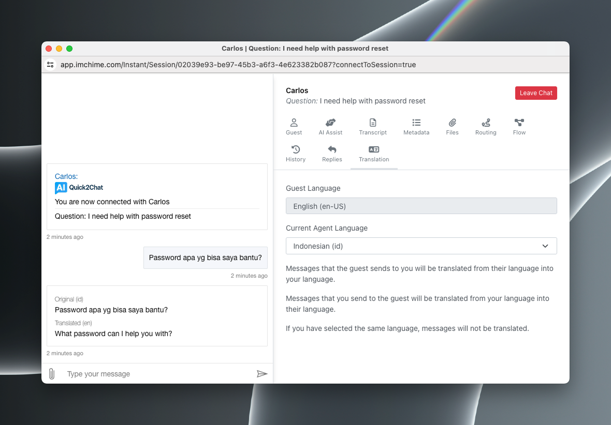Click the Guest Language English field
Viewport: 611px width, 425px height.
[421, 206]
